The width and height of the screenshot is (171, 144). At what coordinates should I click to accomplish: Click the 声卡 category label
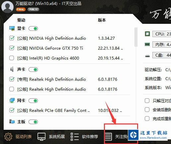pos(21,70)
